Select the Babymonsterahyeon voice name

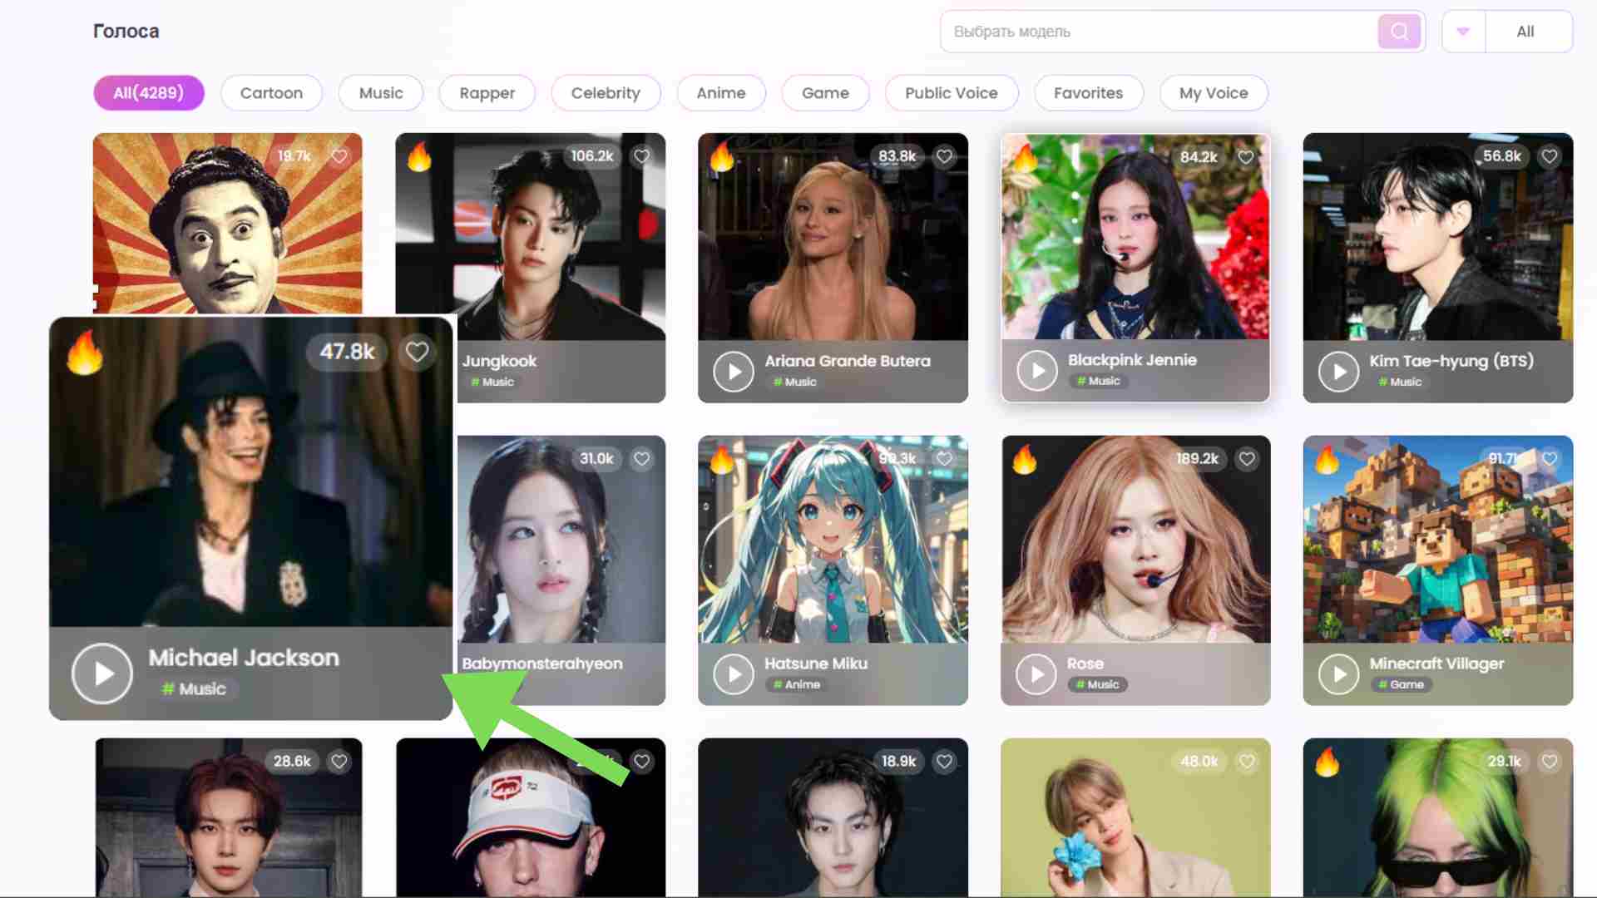542,664
